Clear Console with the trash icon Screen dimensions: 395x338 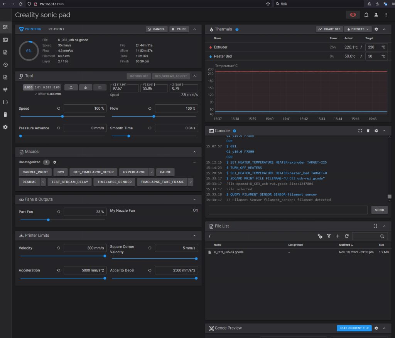pyautogui.click(x=368, y=131)
